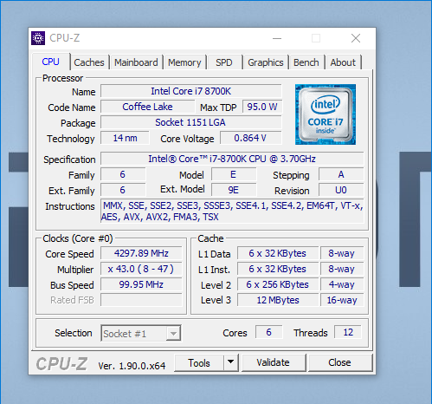The width and height of the screenshot is (432, 404).
Task: Click the Coffee Lake code name value
Action: [147, 107]
